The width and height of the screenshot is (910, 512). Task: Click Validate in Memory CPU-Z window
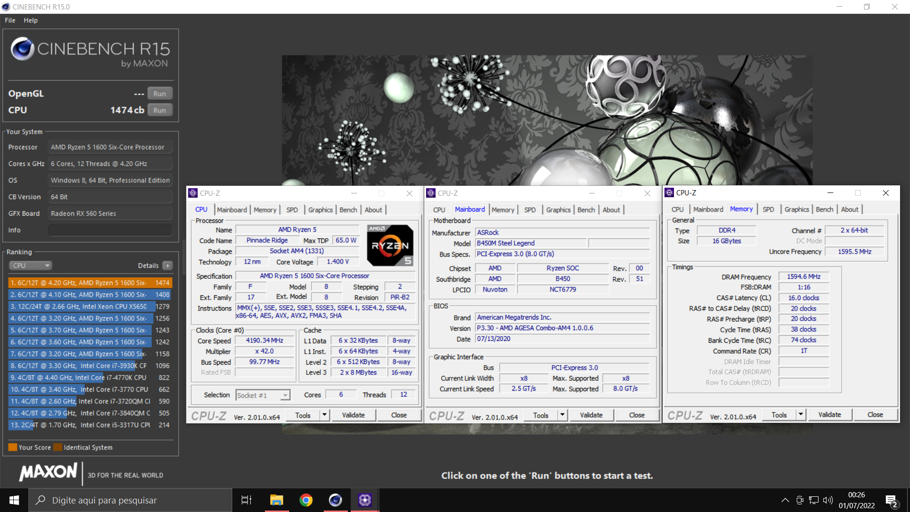click(830, 414)
